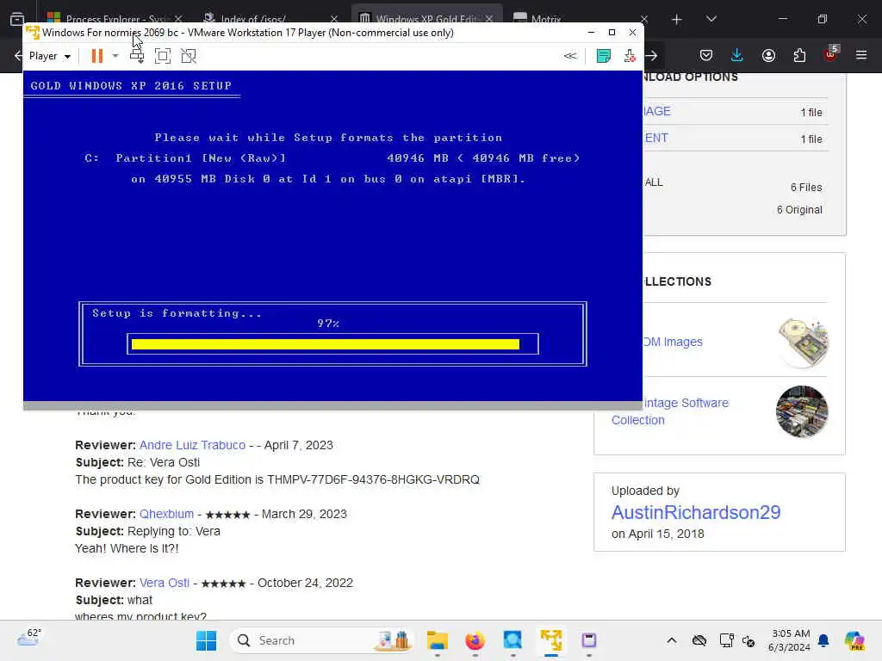Show hidden system tray icons
This screenshot has height=661, width=882.
pos(672,640)
